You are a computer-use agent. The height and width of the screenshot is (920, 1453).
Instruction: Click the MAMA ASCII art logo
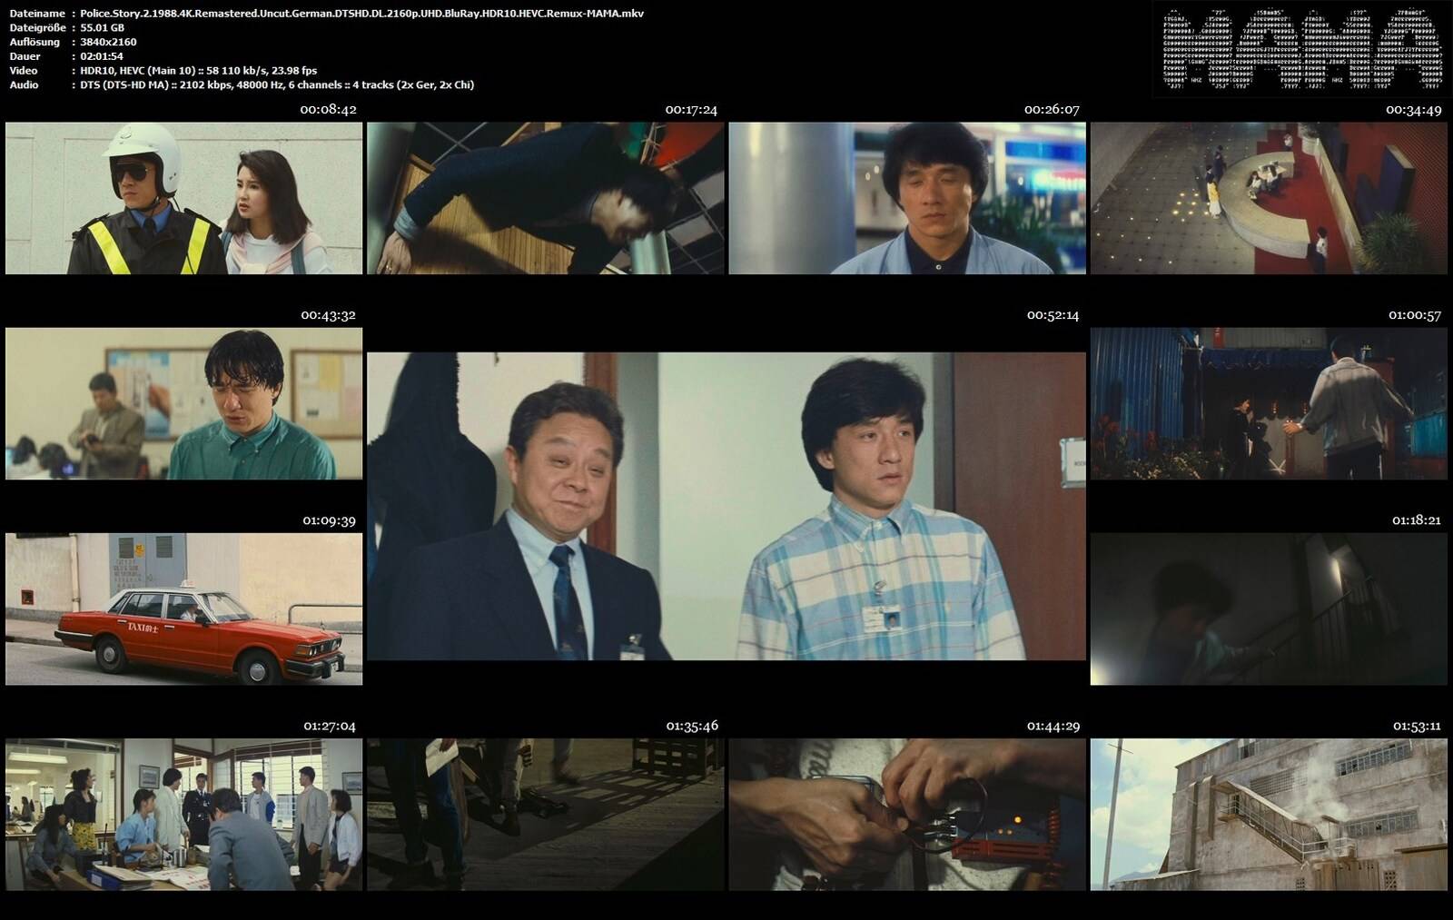point(1301,50)
